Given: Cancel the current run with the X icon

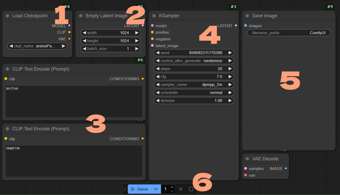Looking at the screenshot, I should click(181, 189).
